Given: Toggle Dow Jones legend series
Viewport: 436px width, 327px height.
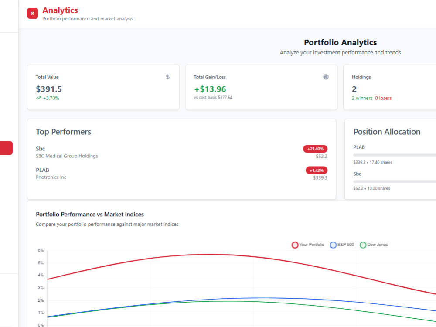Looking at the screenshot, I should 374,245.
